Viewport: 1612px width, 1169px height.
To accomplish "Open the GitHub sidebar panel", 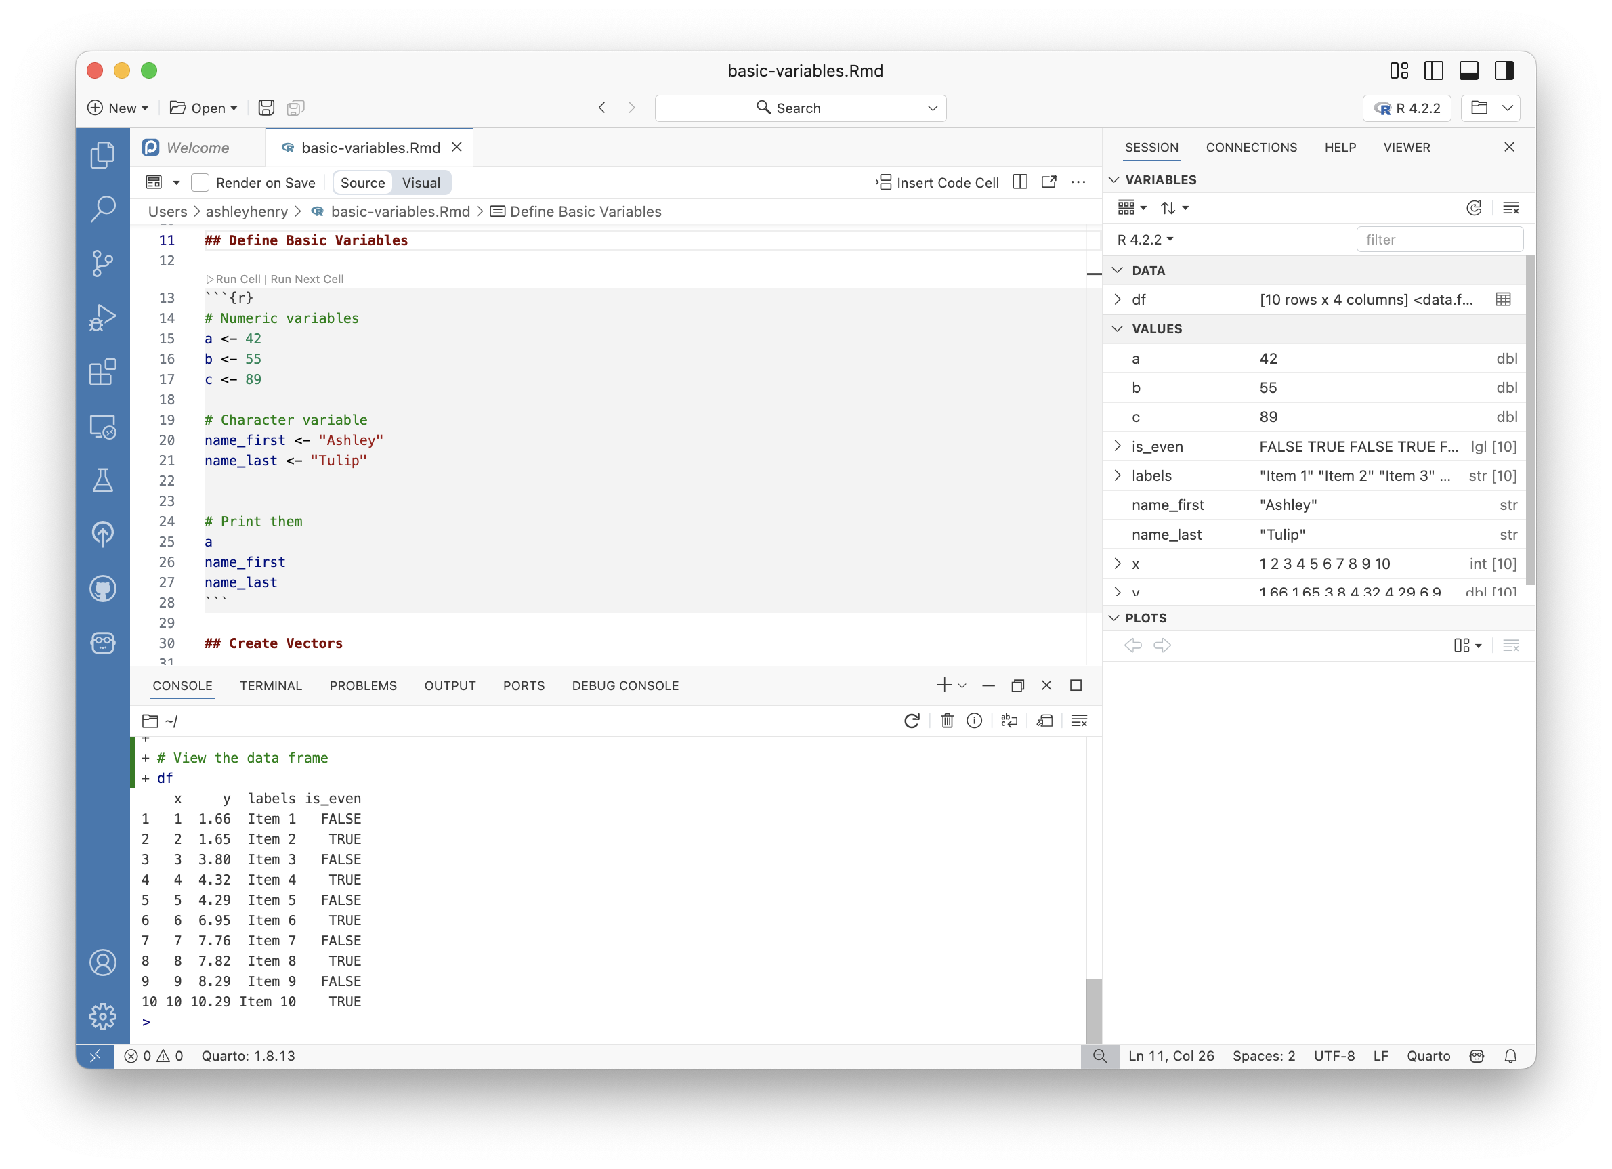I will click(103, 588).
